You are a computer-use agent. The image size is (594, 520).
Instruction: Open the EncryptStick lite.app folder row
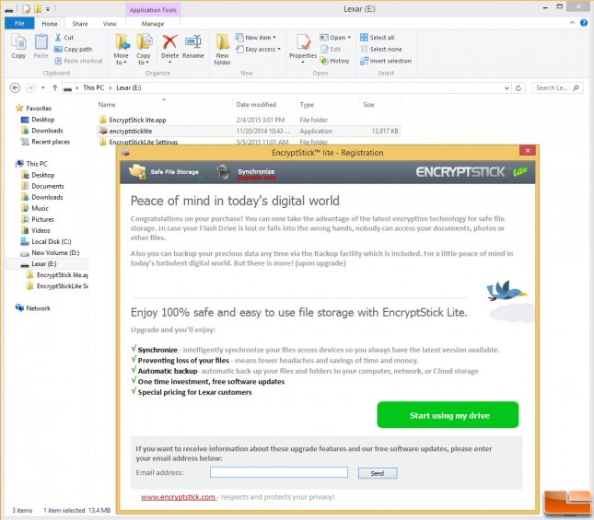coord(249,120)
